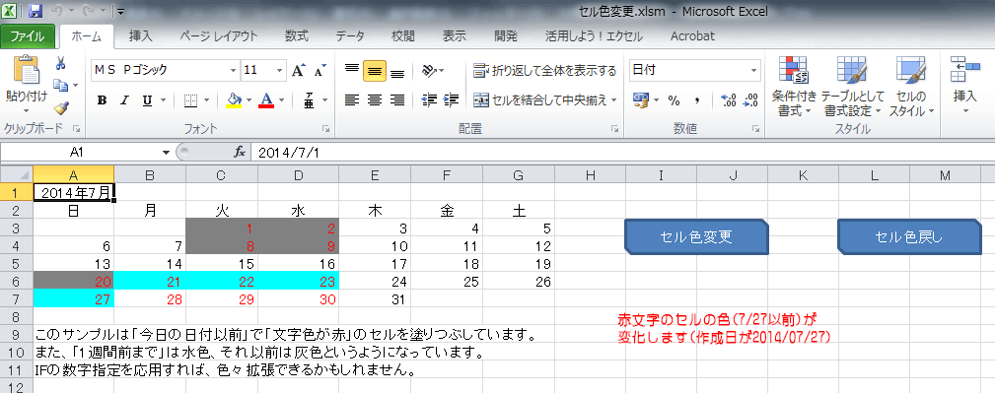Increase decimal places icon
Image resolution: width=995 pixels, height=393 pixels.
click(x=729, y=99)
